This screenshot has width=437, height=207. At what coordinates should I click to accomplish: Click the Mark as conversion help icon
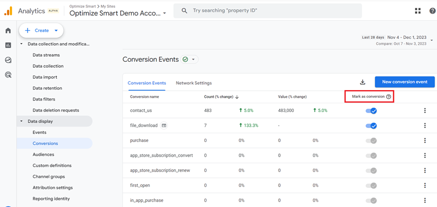pyautogui.click(x=388, y=97)
